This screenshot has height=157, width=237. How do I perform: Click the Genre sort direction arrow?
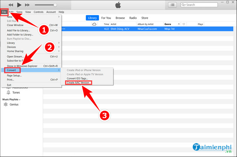pos(179,24)
